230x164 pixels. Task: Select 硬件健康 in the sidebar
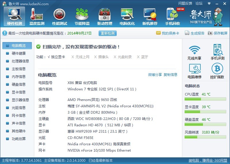pos(18,53)
